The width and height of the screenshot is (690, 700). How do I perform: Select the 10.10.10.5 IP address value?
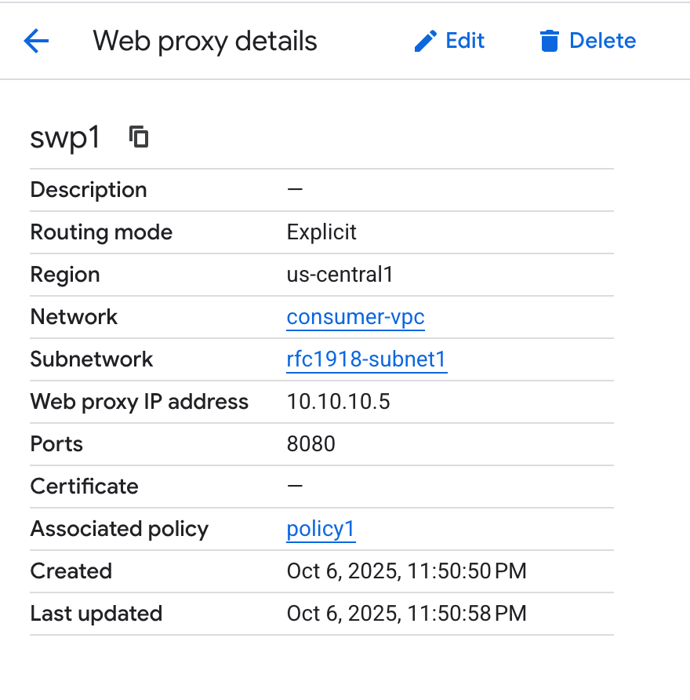pos(338,402)
